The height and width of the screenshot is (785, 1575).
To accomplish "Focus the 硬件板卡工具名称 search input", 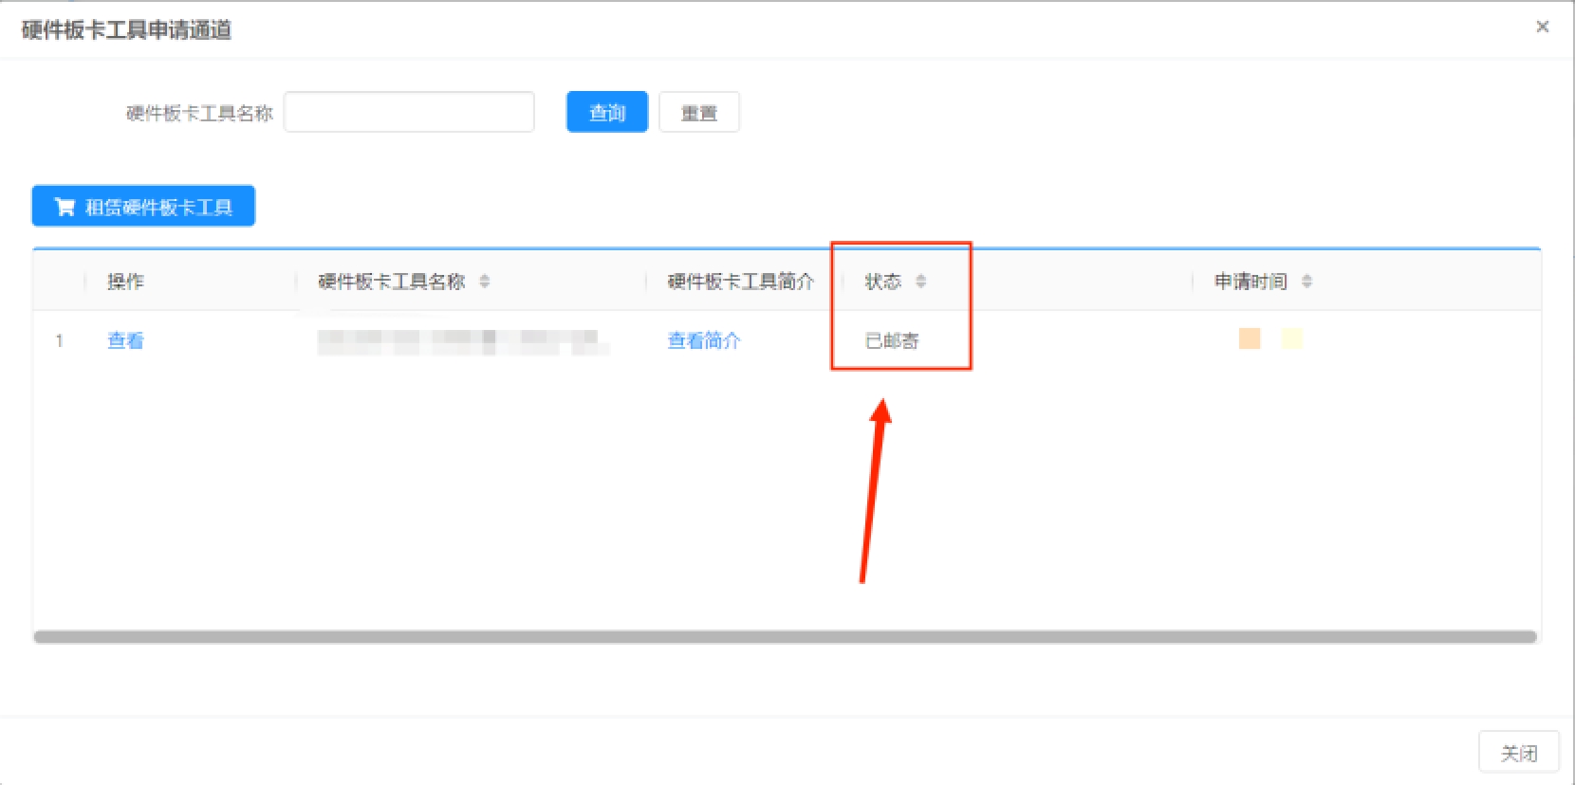I will coord(409,113).
